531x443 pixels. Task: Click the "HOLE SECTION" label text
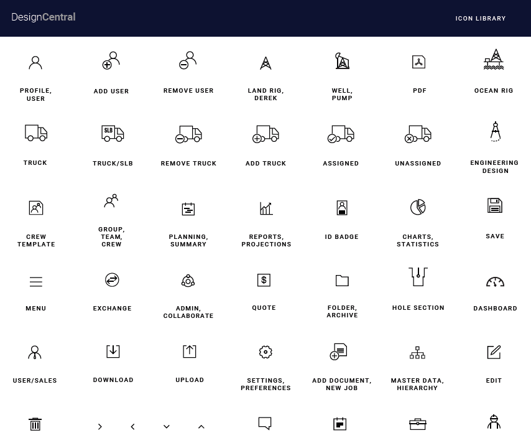(x=418, y=308)
